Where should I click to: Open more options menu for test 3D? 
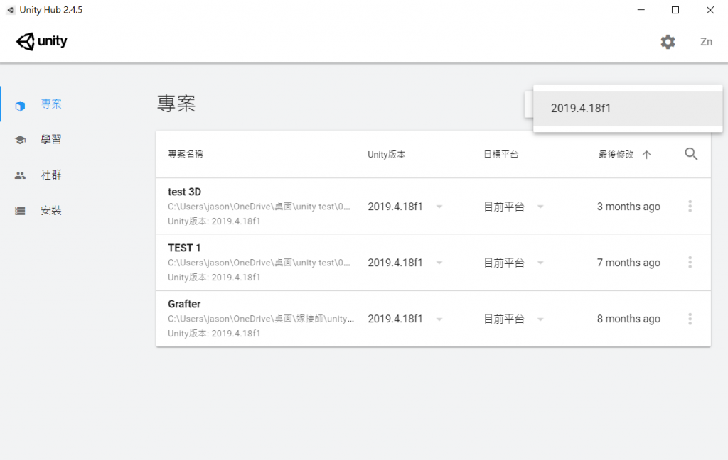click(x=690, y=207)
